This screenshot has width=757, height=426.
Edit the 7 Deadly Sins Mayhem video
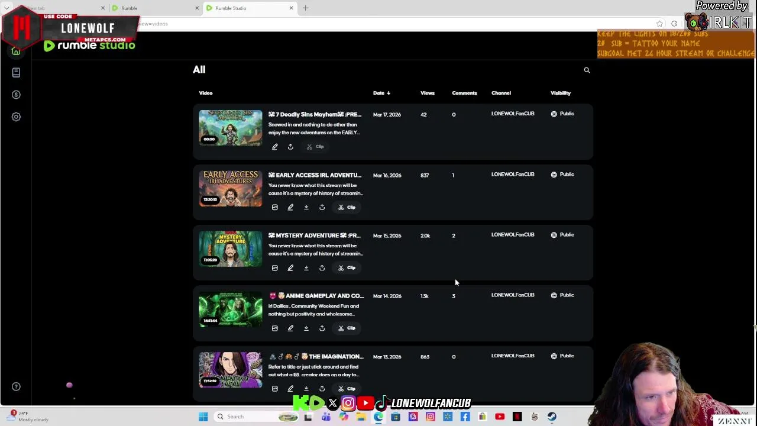(x=274, y=147)
